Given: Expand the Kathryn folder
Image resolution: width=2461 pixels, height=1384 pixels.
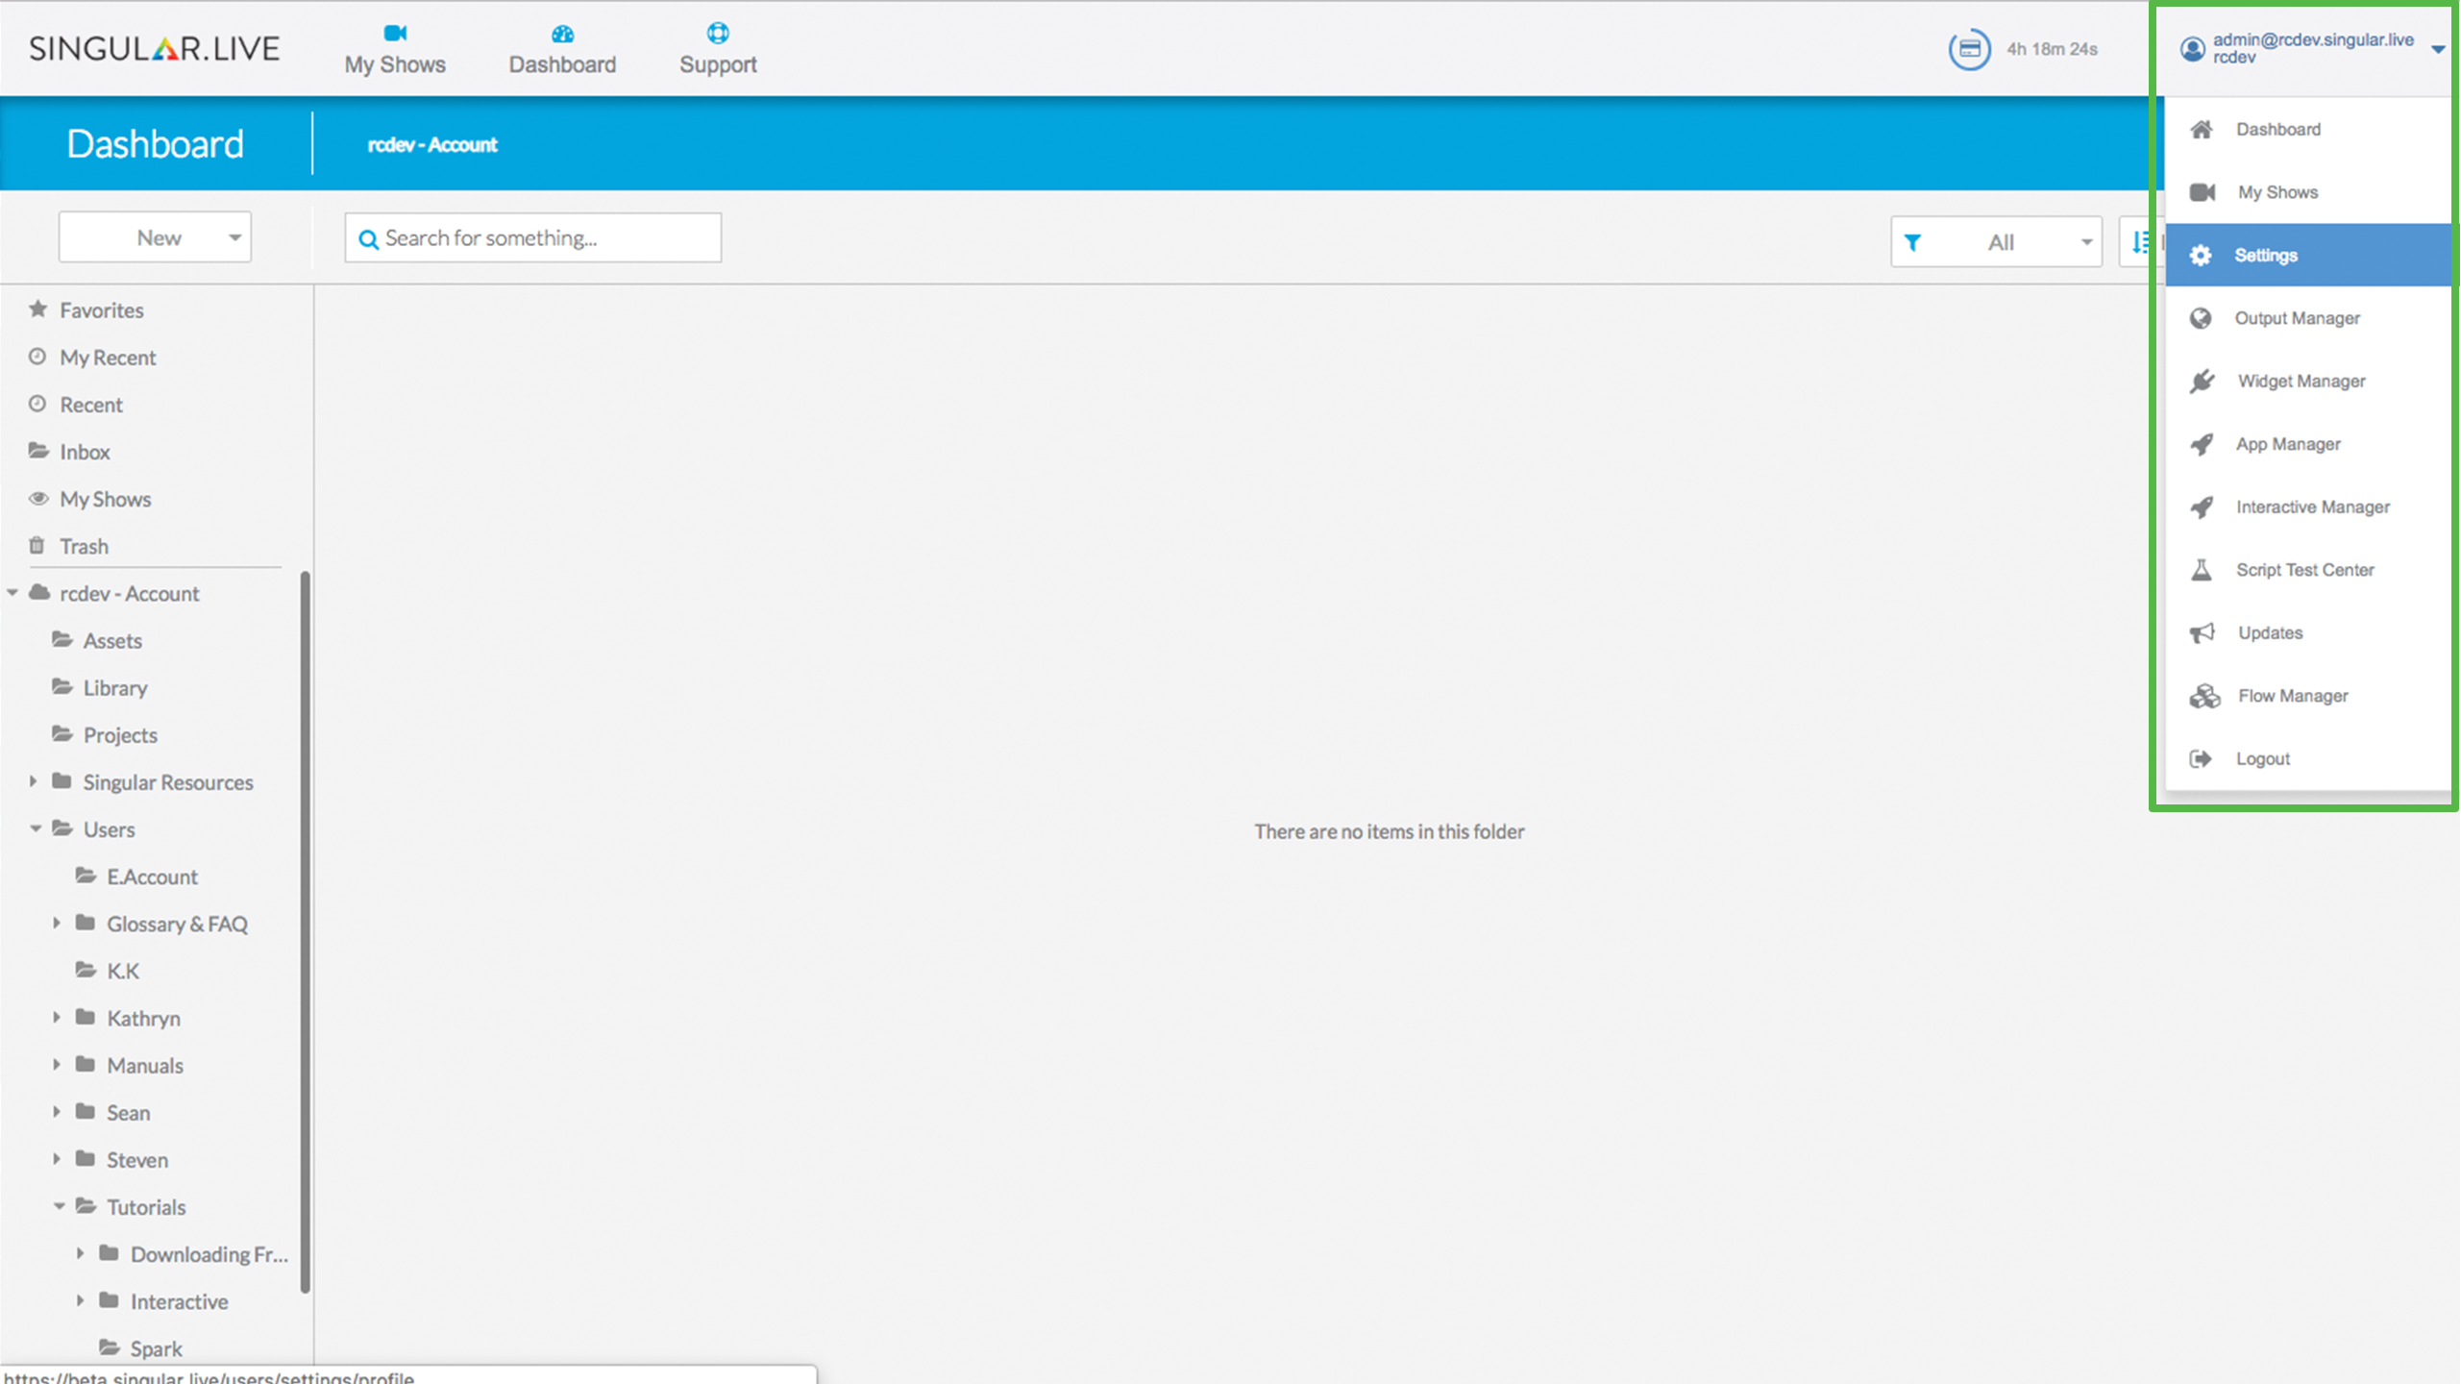Looking at the screenshot, I should (57, 1017).
